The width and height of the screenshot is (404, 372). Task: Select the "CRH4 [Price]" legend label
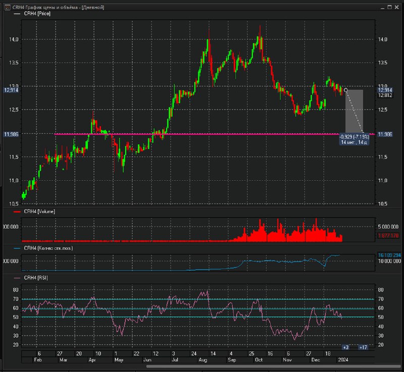[37, 14]
